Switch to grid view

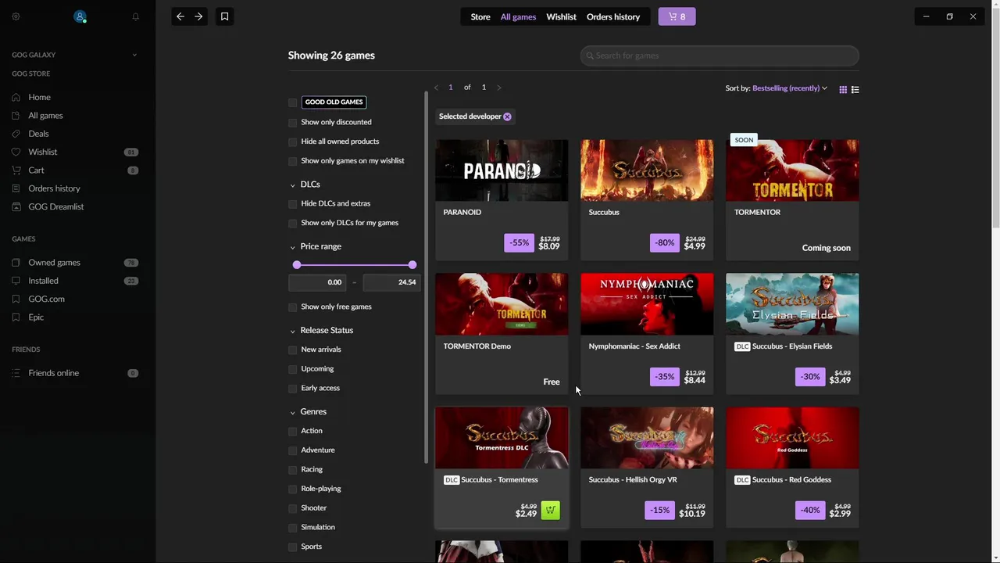click(x=843, y=89)
